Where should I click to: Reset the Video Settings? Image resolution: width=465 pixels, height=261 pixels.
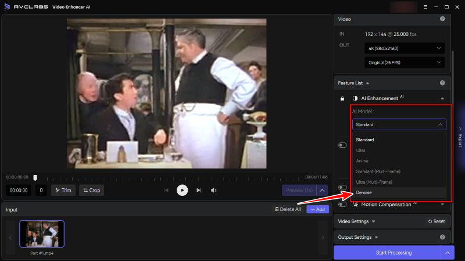pos(437,221)
